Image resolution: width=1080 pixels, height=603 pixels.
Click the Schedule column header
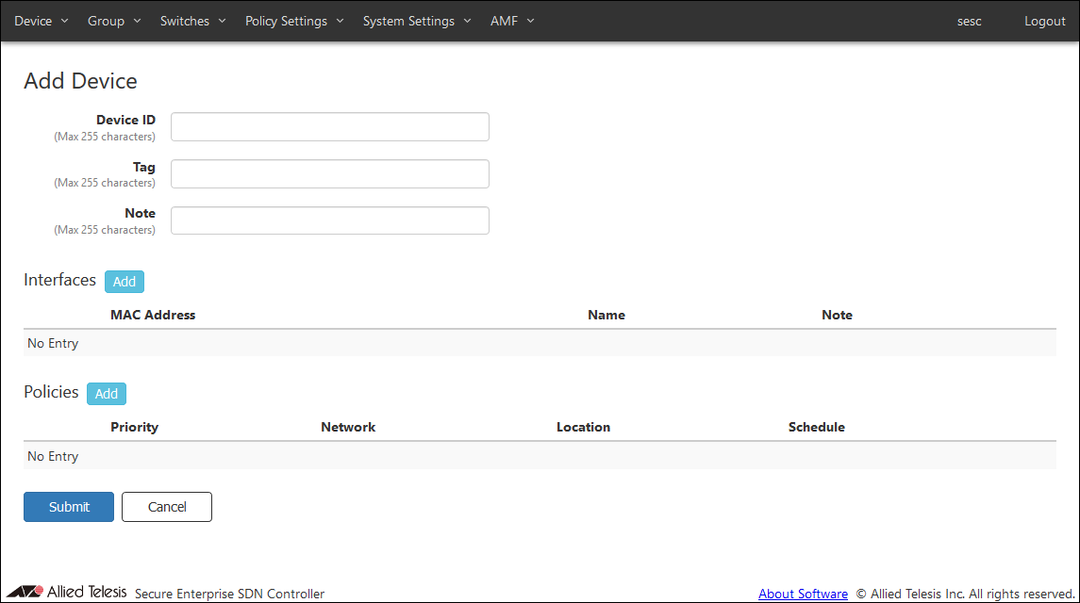coord(816,427)
